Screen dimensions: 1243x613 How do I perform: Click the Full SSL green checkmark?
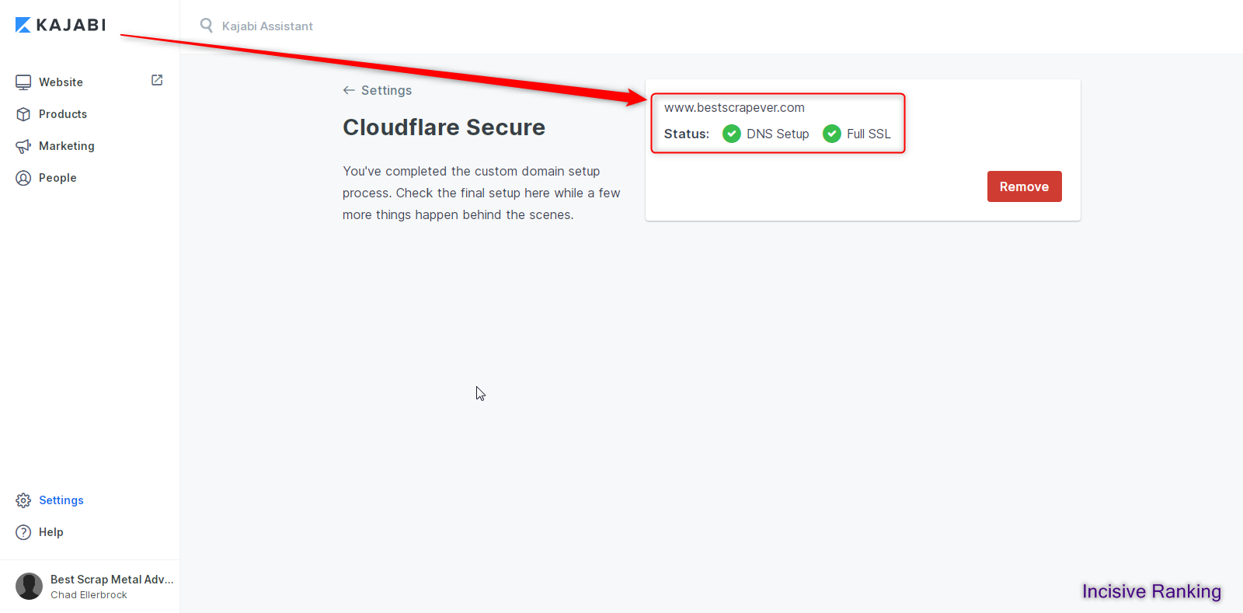click(x=832, y=134)
